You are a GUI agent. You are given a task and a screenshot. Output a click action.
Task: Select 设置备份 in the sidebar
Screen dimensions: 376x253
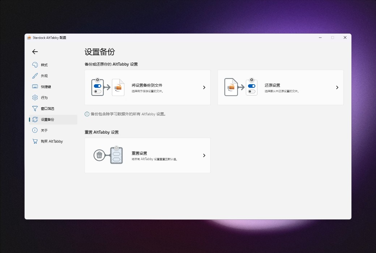(53, 119)
